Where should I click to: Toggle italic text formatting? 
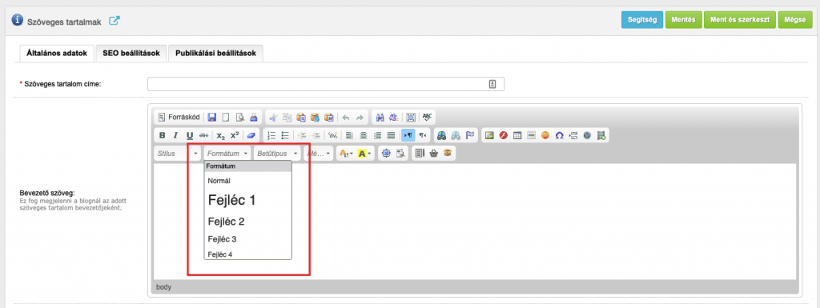(x=175, y=135)
